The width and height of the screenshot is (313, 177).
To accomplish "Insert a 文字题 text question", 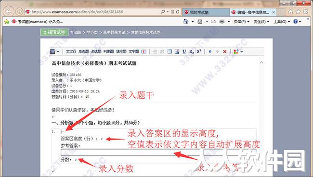I will point(134,51).
